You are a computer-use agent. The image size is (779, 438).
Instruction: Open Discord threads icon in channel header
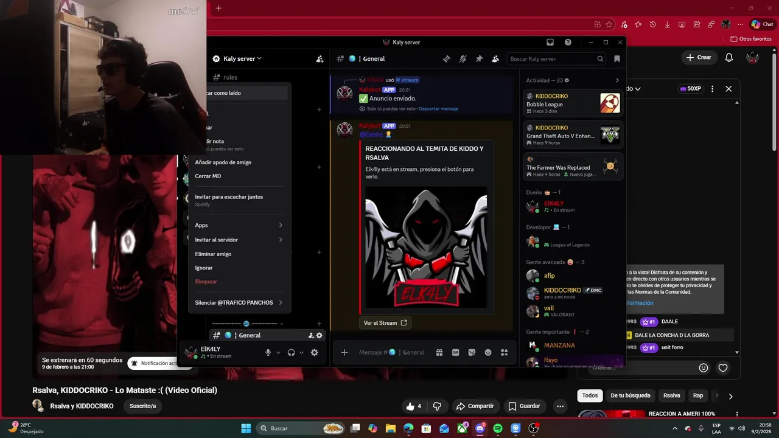tap(447, 59)
